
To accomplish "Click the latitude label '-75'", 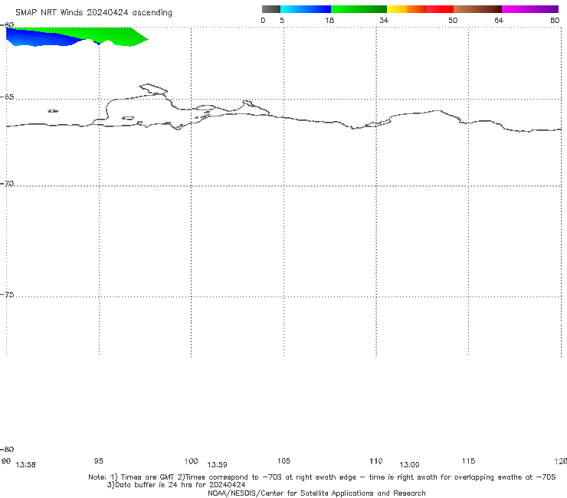I will pos(7,295).
